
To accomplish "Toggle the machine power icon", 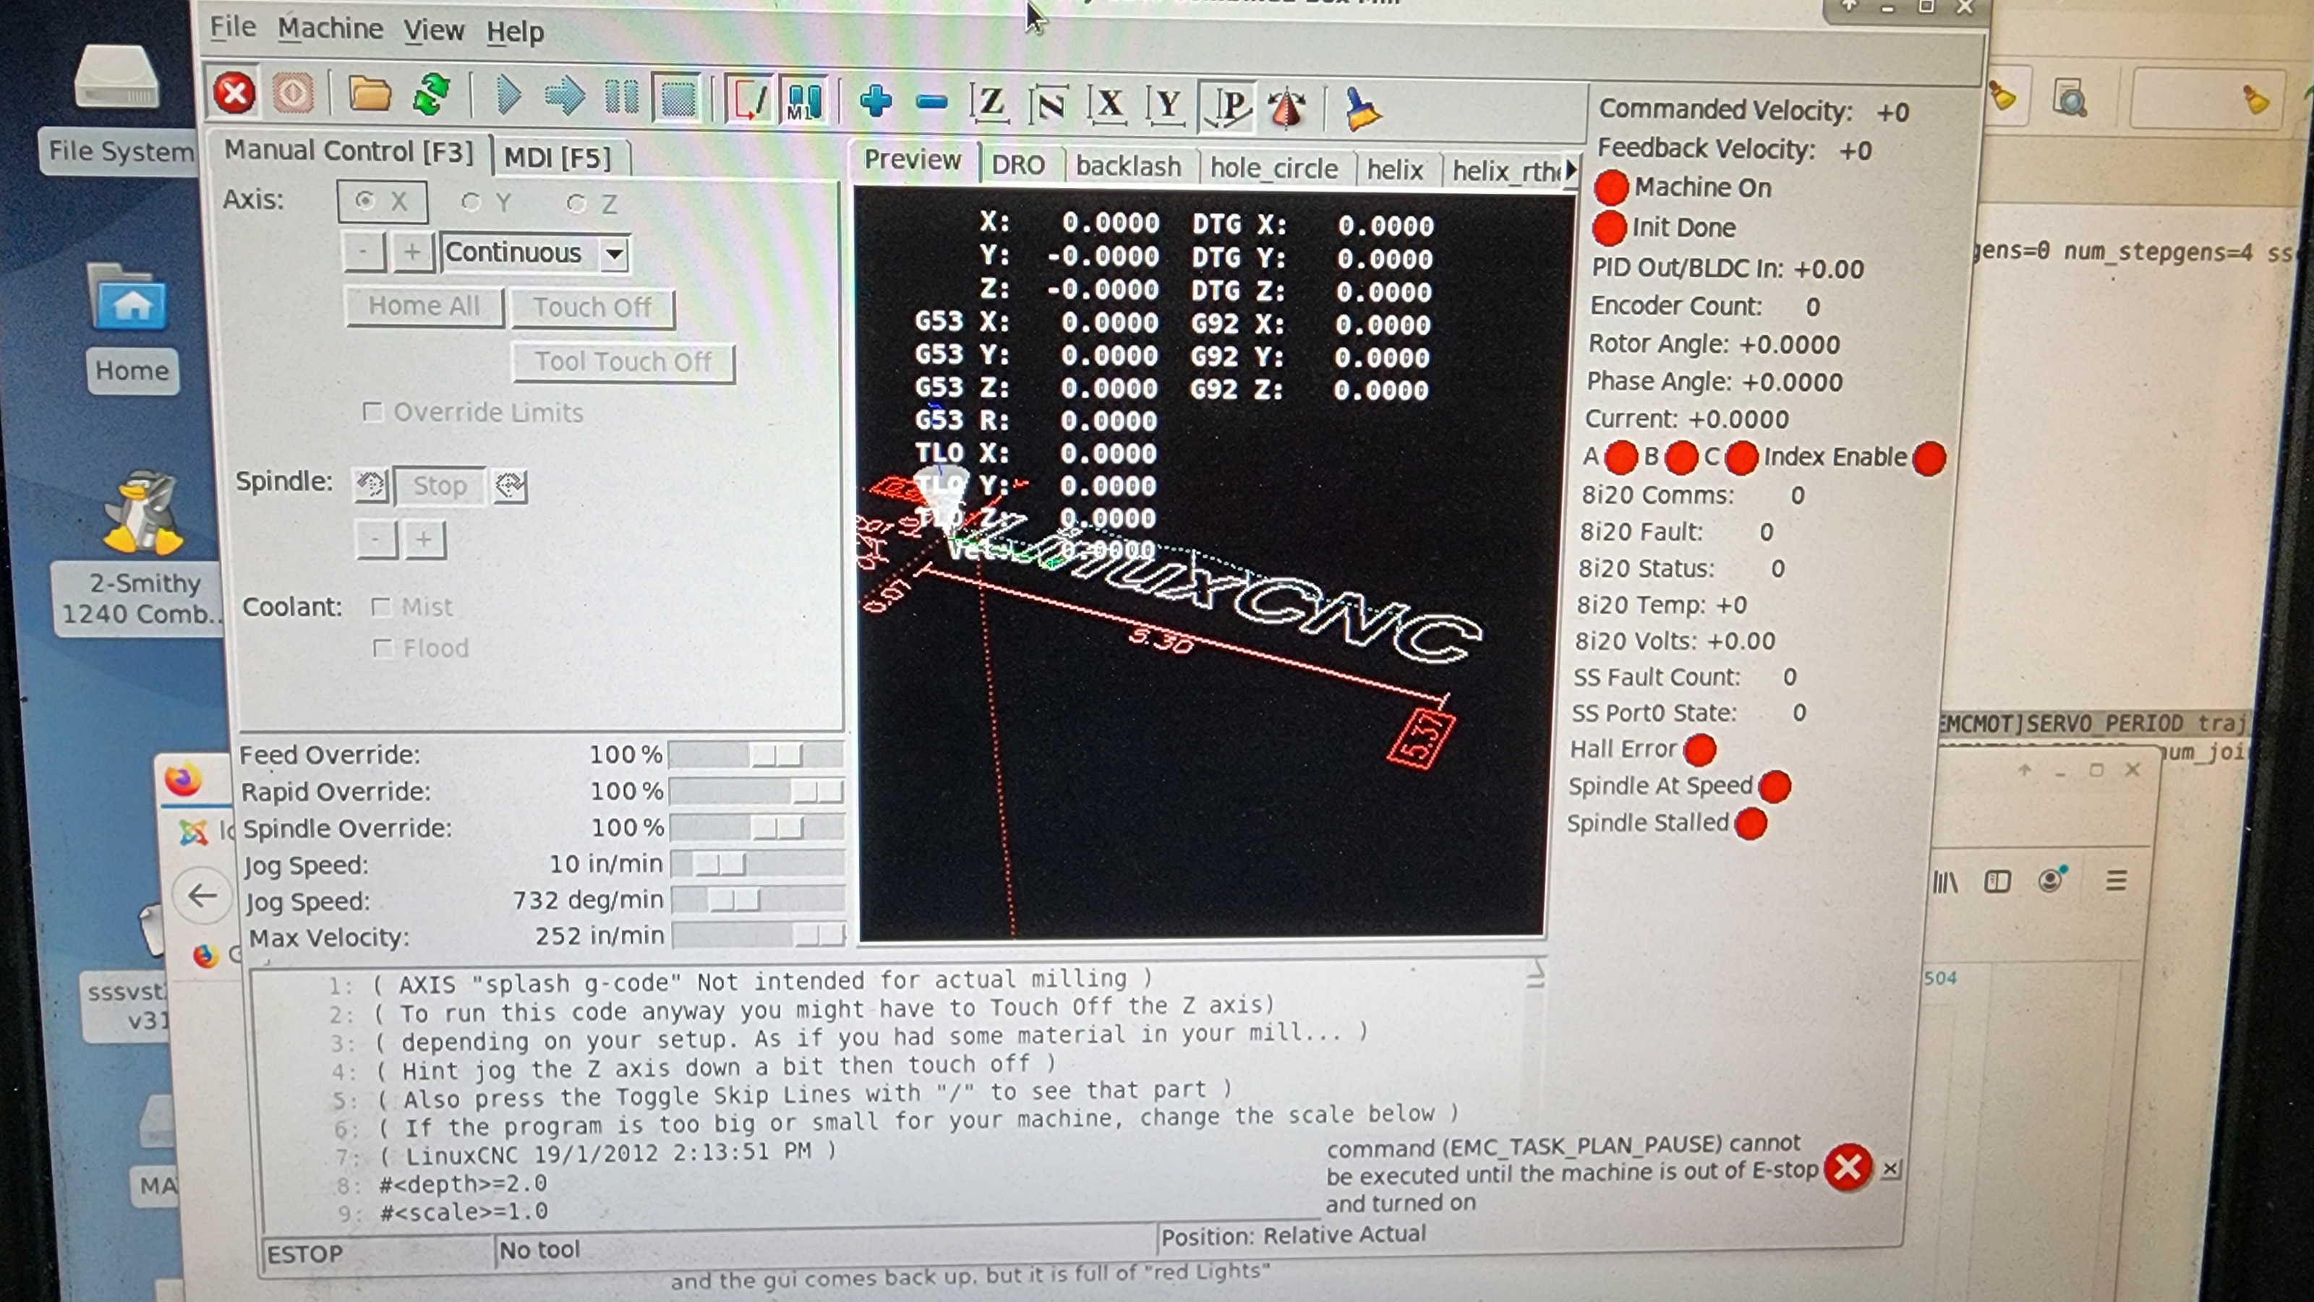I will [293, 93].
